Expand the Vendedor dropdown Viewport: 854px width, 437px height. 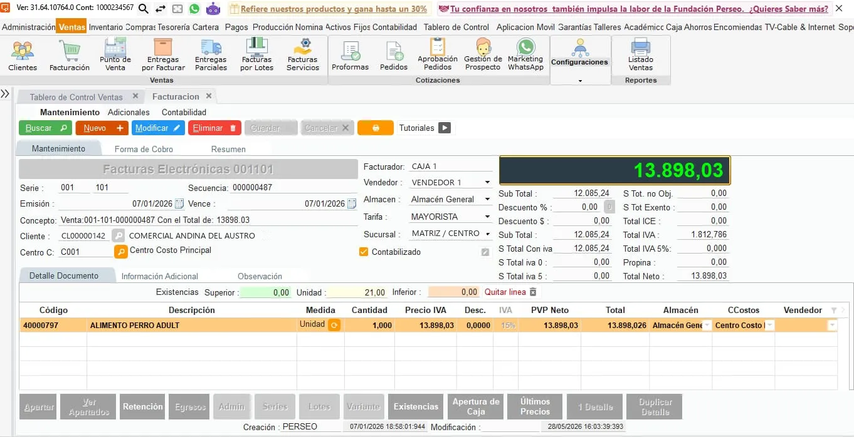[x=487, y=183]
